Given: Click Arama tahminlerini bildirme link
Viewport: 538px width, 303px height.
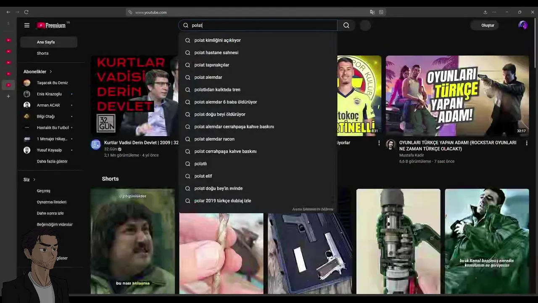Looking at the screenshot, I should click(x=312, y=209).
